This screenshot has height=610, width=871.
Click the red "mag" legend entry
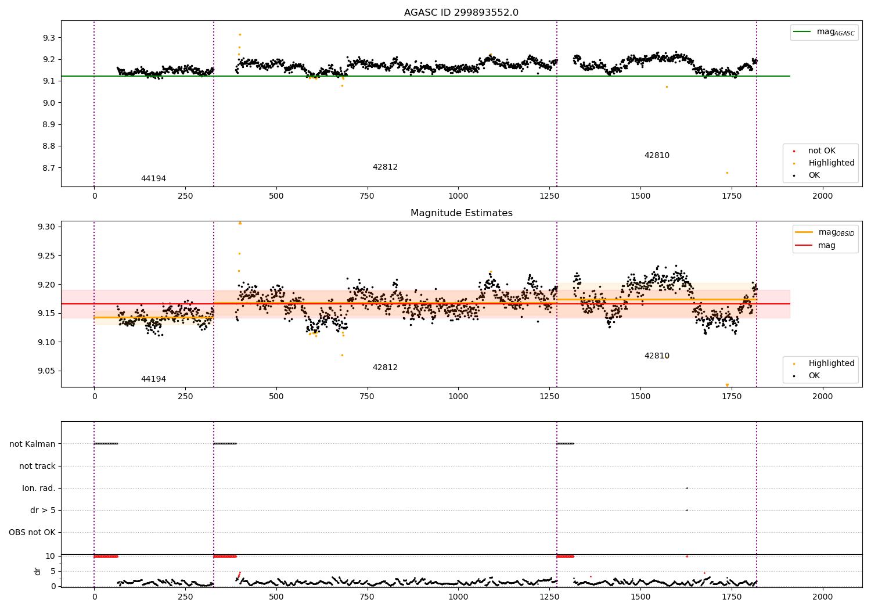pos(827,246)
